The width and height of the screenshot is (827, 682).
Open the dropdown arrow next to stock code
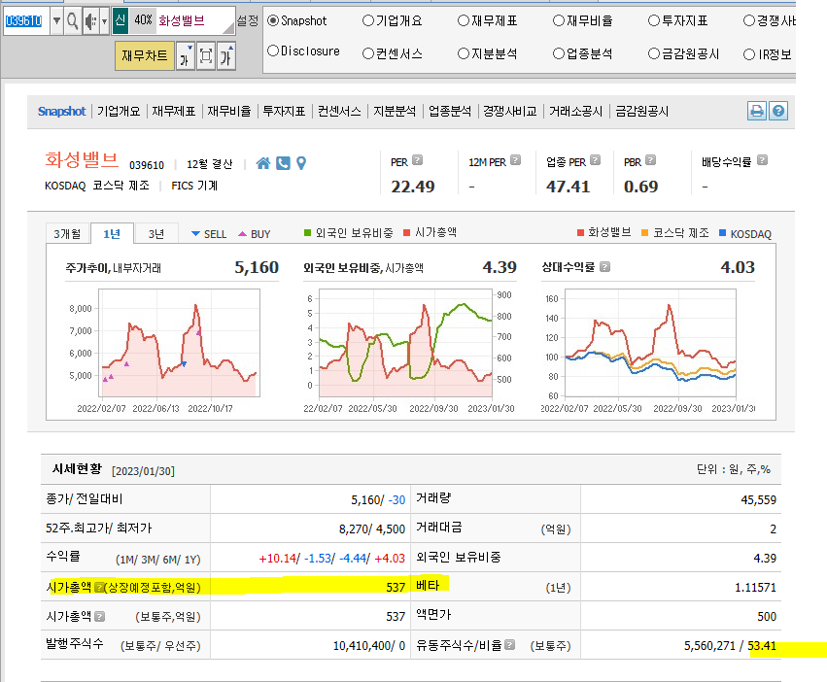(57, 21)
